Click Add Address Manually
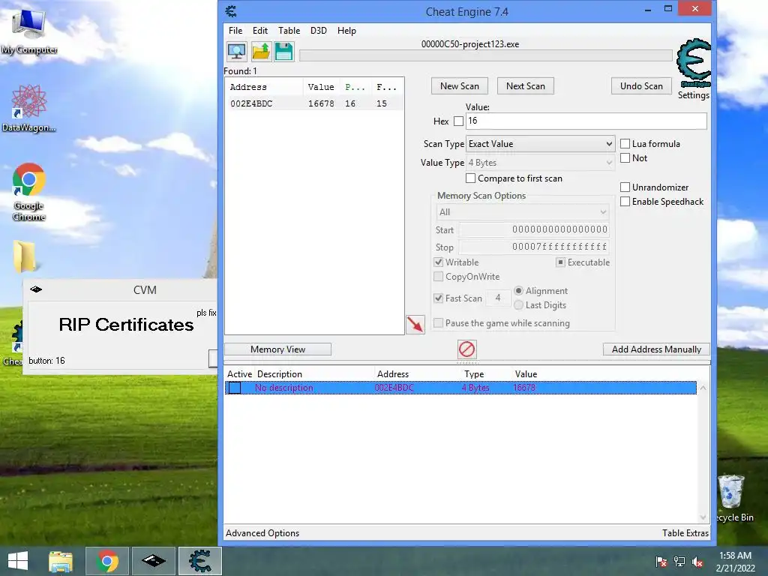The height and width of the screenshot is (576, 768). click(x=656, y=349)
